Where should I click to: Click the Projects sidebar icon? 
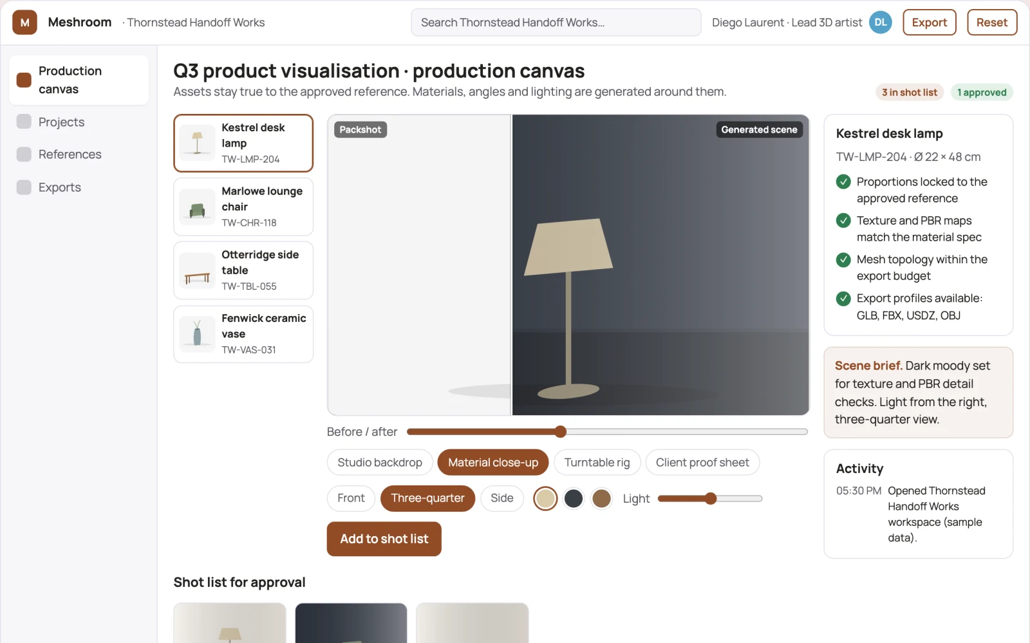(x=24, y=122)
